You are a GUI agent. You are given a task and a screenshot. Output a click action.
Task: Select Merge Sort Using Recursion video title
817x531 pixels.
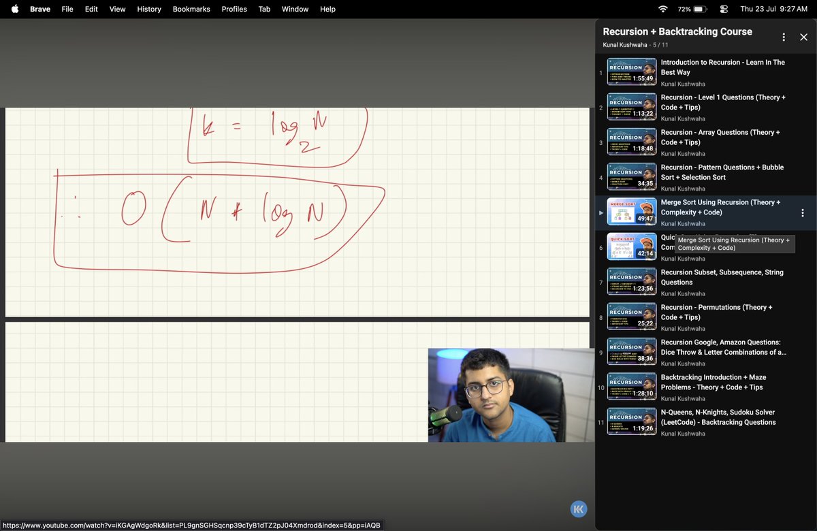click(720, 208)
